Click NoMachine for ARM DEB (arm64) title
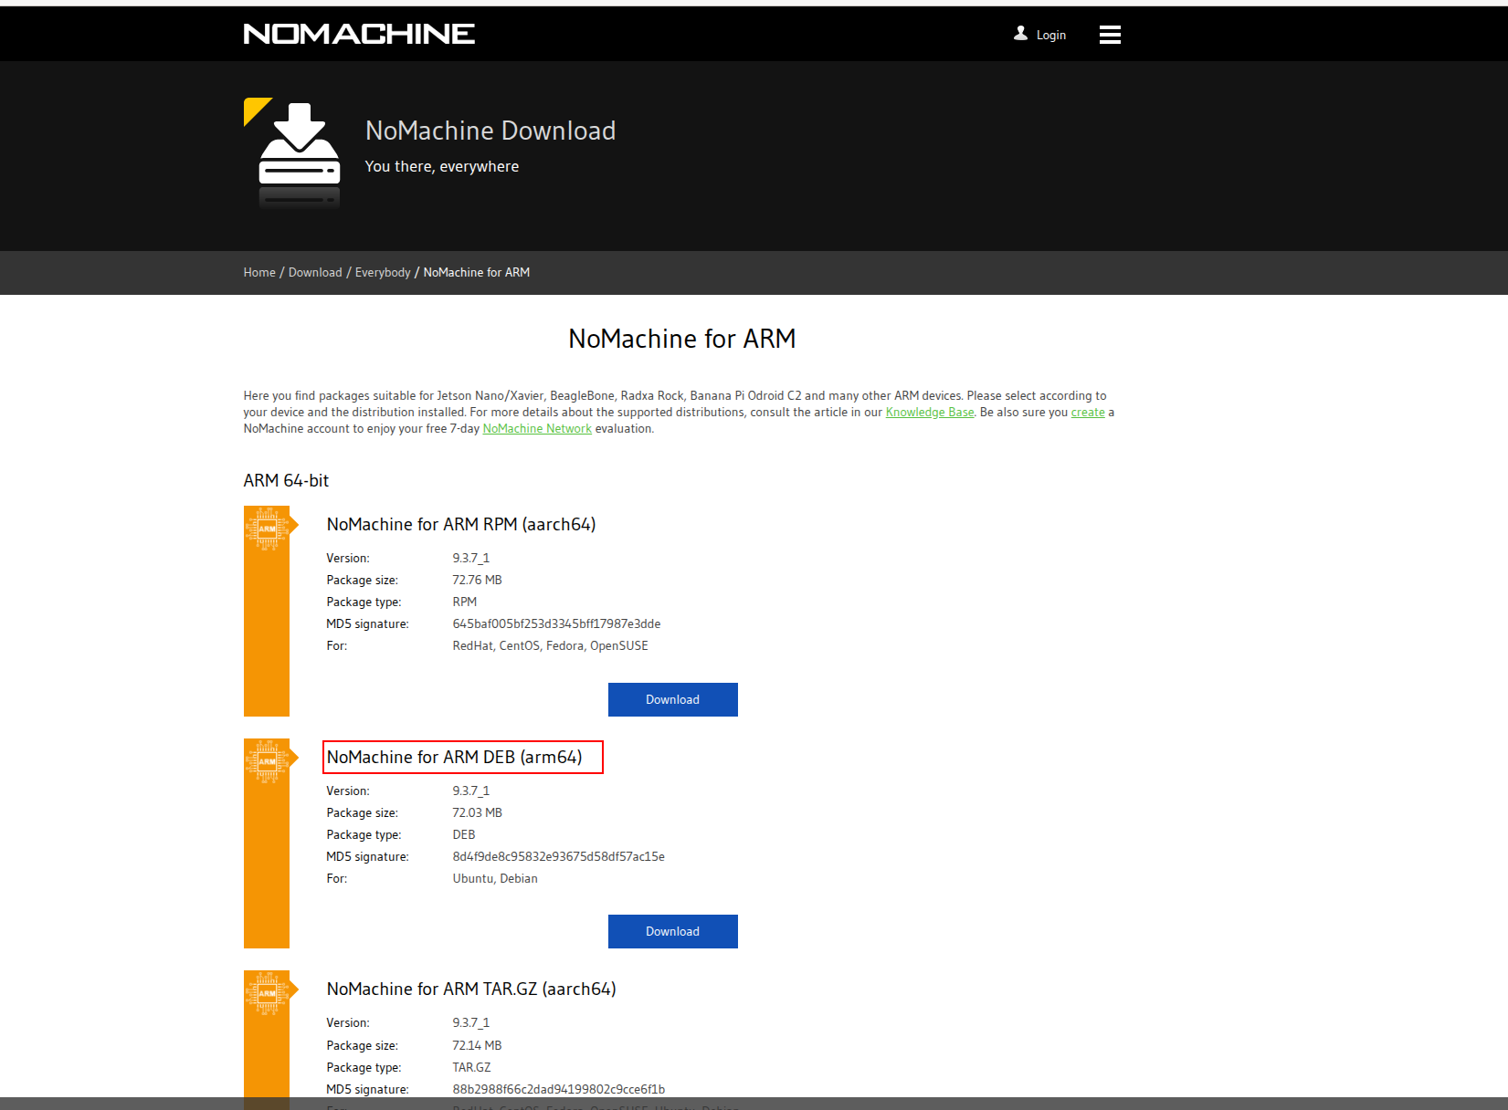 [x=455, y=758]
